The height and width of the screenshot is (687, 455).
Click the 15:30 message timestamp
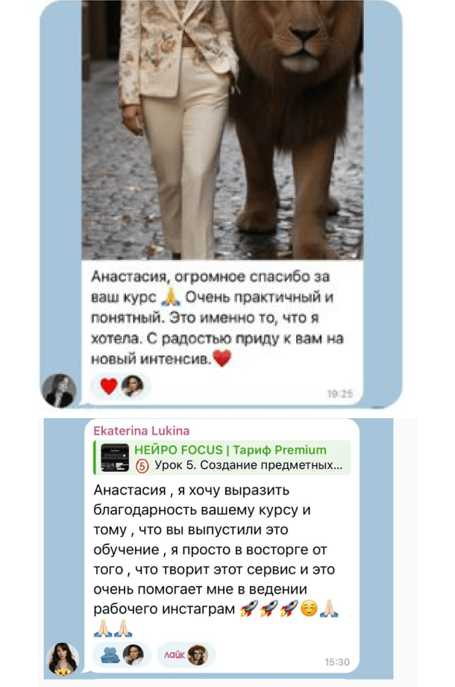click(337, 662)
